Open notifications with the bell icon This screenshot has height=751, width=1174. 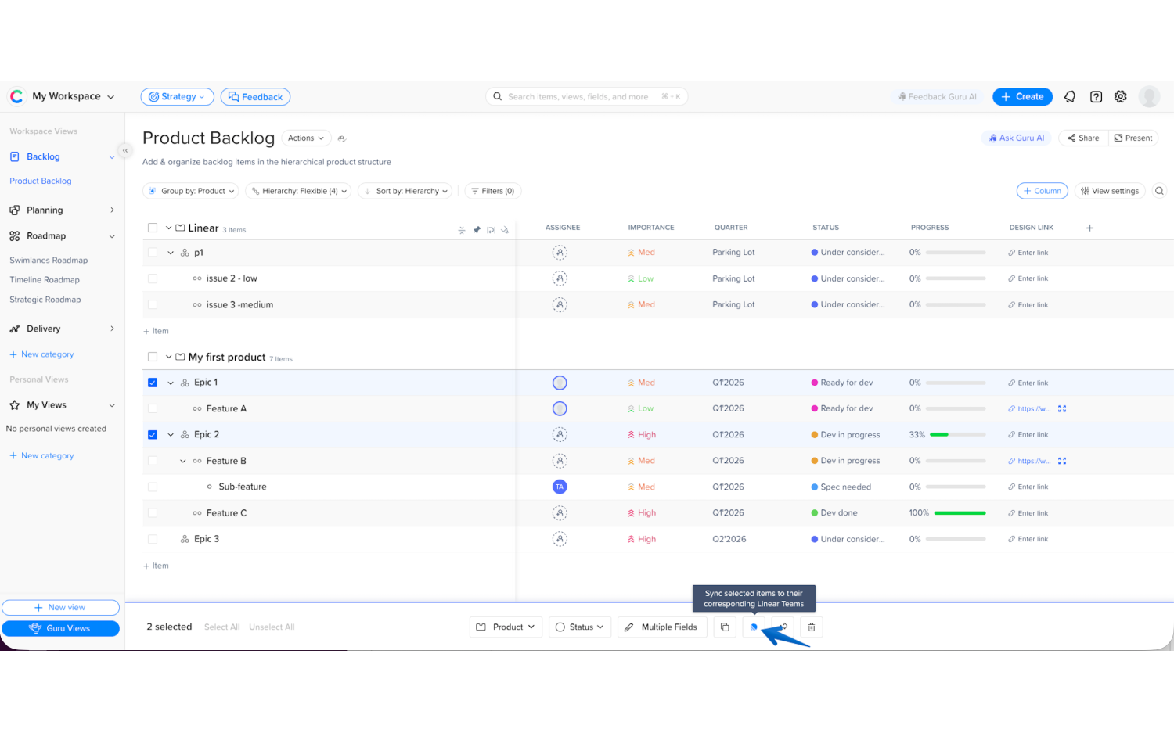[x=1069, y=96]
